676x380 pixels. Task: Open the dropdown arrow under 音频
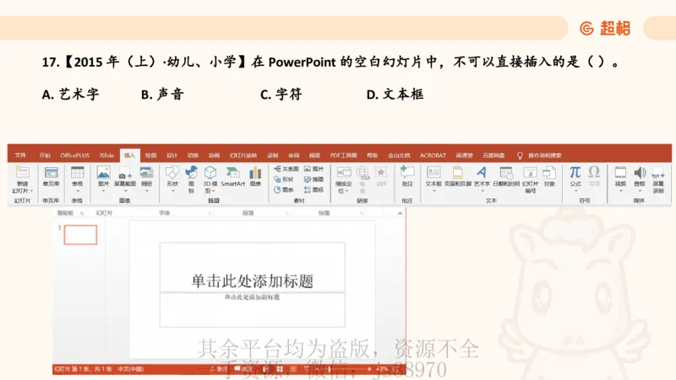[x=640, y=191]
